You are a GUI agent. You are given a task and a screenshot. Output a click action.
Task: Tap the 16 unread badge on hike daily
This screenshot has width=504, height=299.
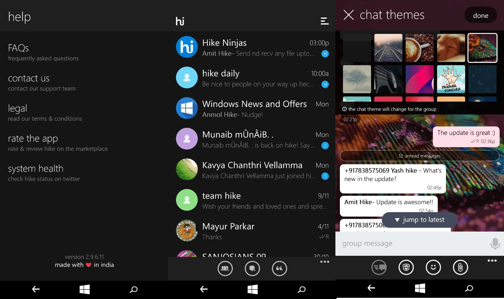coord(325,84)
